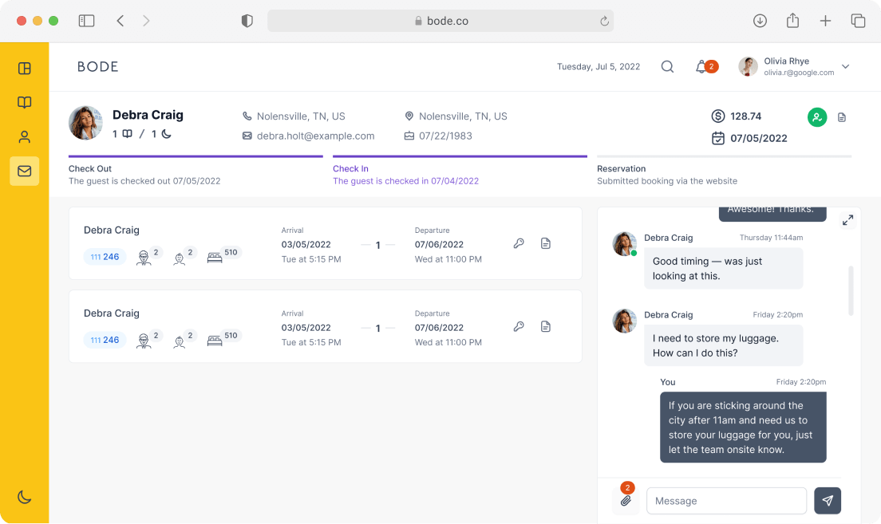Viewport: 881px width, 524px height.
Task: Click the 'I need to store my luggage' message
Action: pos(724,345)
